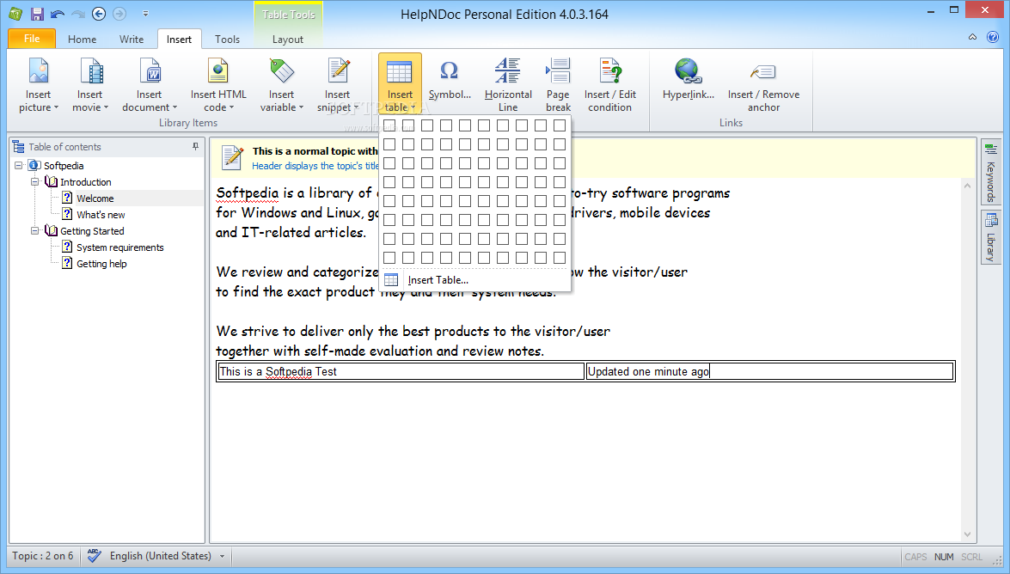Open Insert variable dropdown arrow
1010x574 pixels.
point(301,107)
